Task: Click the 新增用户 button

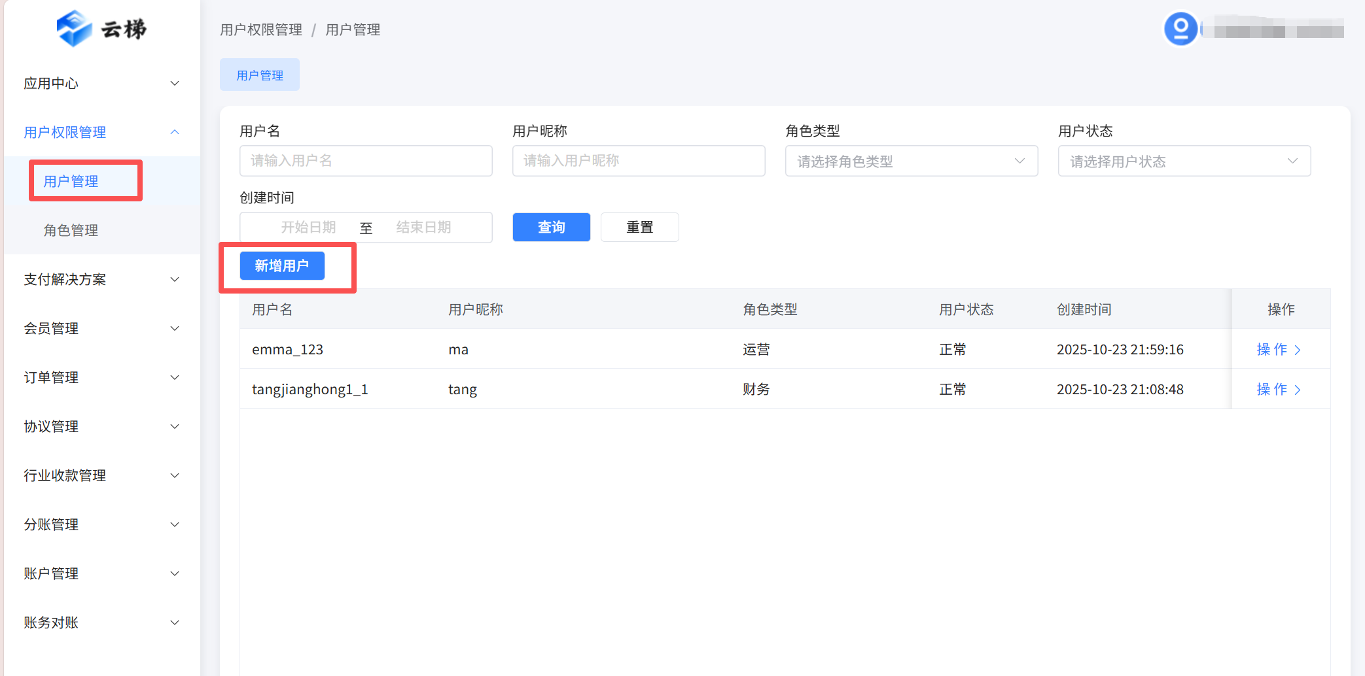Action: pyautogui.click(x=282, y=266)
